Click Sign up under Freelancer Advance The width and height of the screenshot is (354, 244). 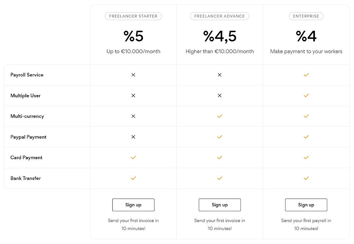(220, 205)
